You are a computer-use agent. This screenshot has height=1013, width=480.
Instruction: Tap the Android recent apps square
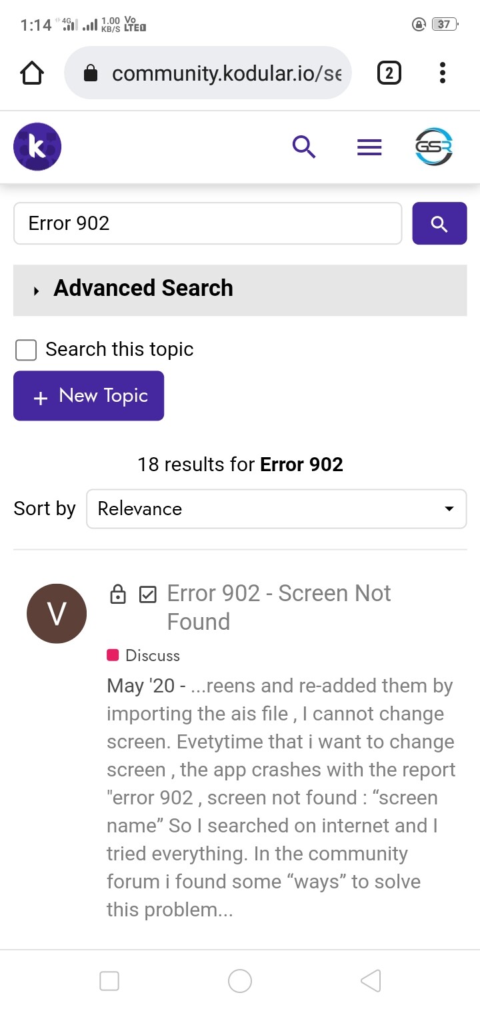pyautogui.click(x=109, y=980)
